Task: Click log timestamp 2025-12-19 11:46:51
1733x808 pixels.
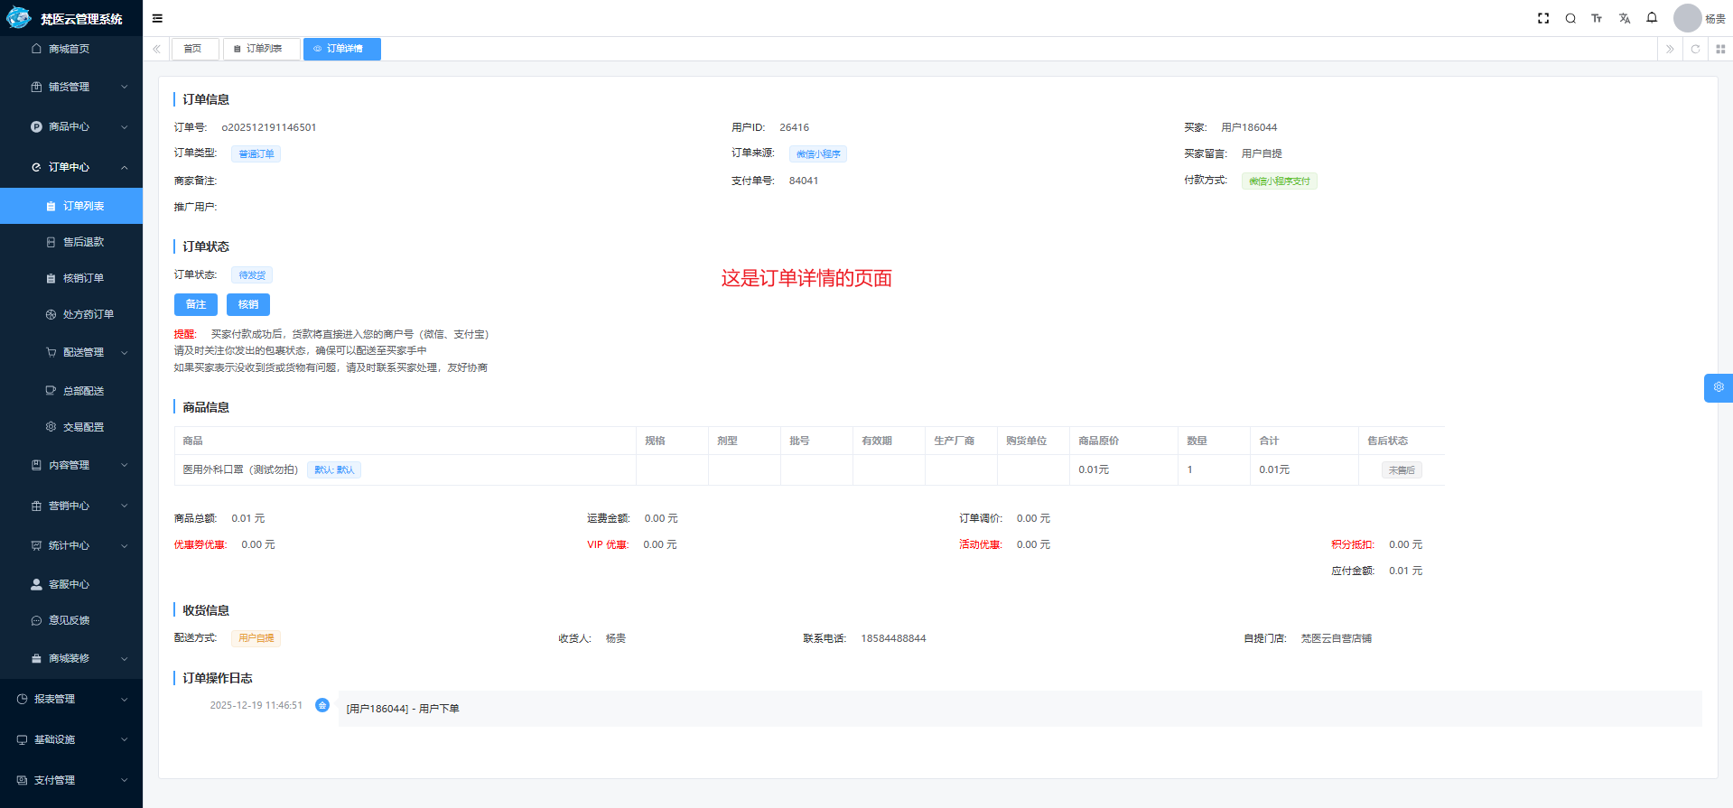Action: click(256, 705)
